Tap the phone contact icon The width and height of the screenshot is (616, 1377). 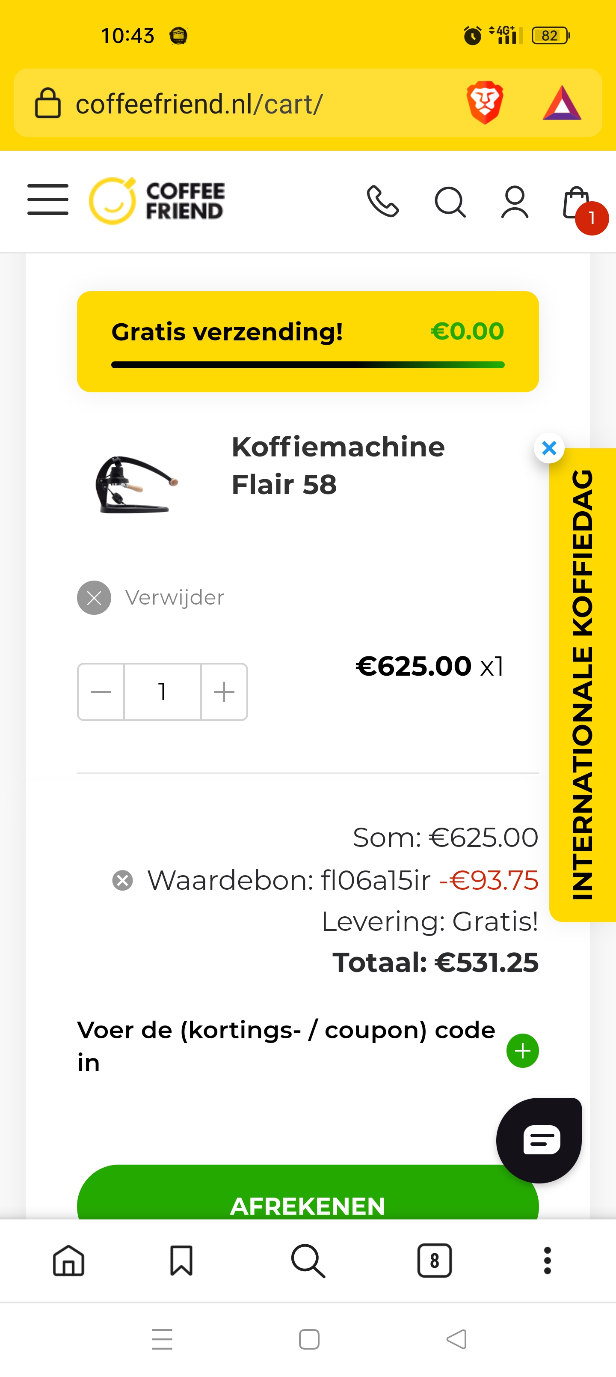(382, 202)
